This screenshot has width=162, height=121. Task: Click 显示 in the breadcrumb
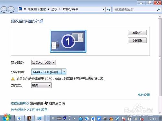(x=54, y=9)
